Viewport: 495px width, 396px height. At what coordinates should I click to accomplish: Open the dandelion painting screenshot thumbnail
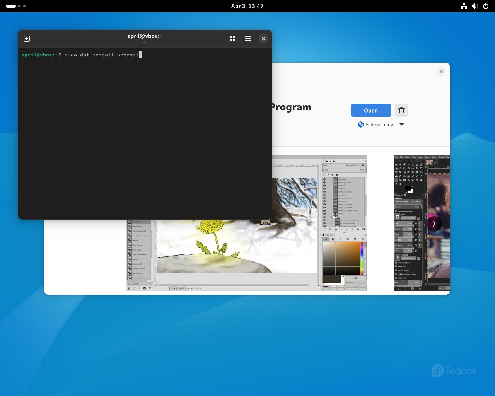tap(247, 223)
